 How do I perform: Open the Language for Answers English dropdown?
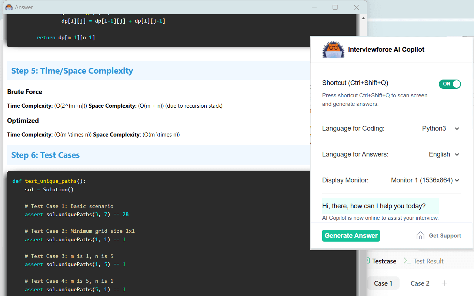(x=444, y=154)
